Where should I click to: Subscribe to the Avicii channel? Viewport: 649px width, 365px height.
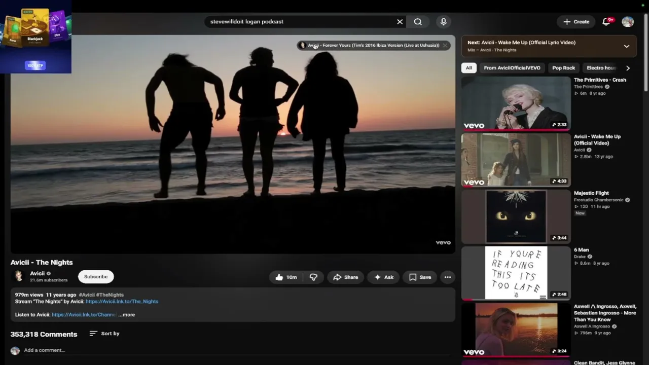pos(96,277)
